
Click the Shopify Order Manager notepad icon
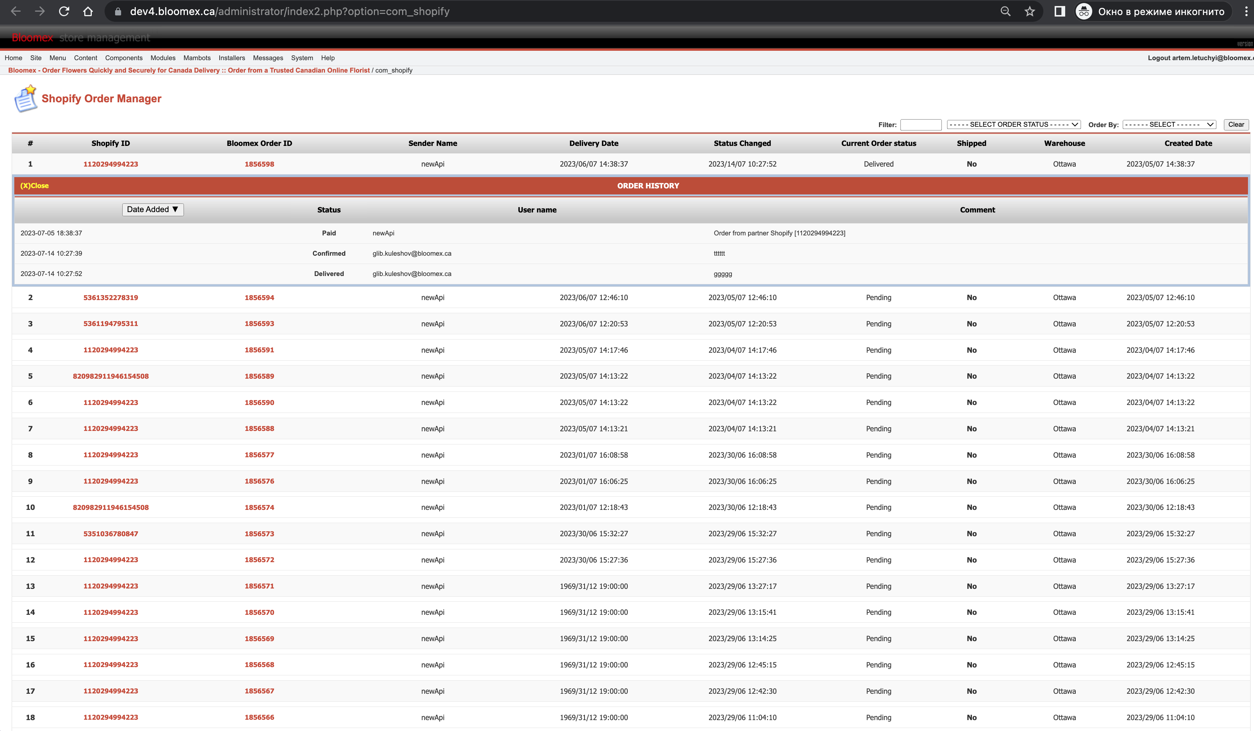[x=25, y=99]
